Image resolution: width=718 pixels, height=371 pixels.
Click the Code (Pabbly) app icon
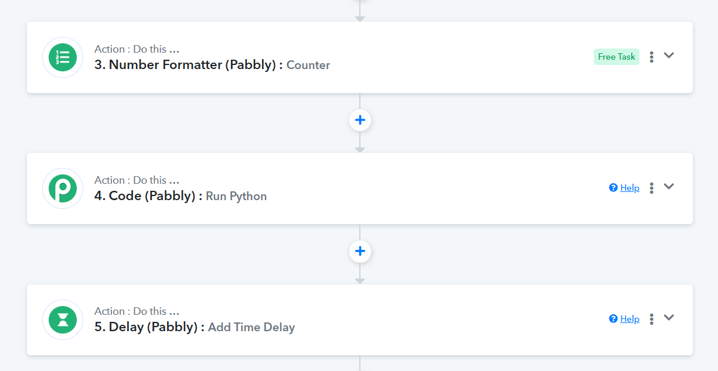point(63,188)
